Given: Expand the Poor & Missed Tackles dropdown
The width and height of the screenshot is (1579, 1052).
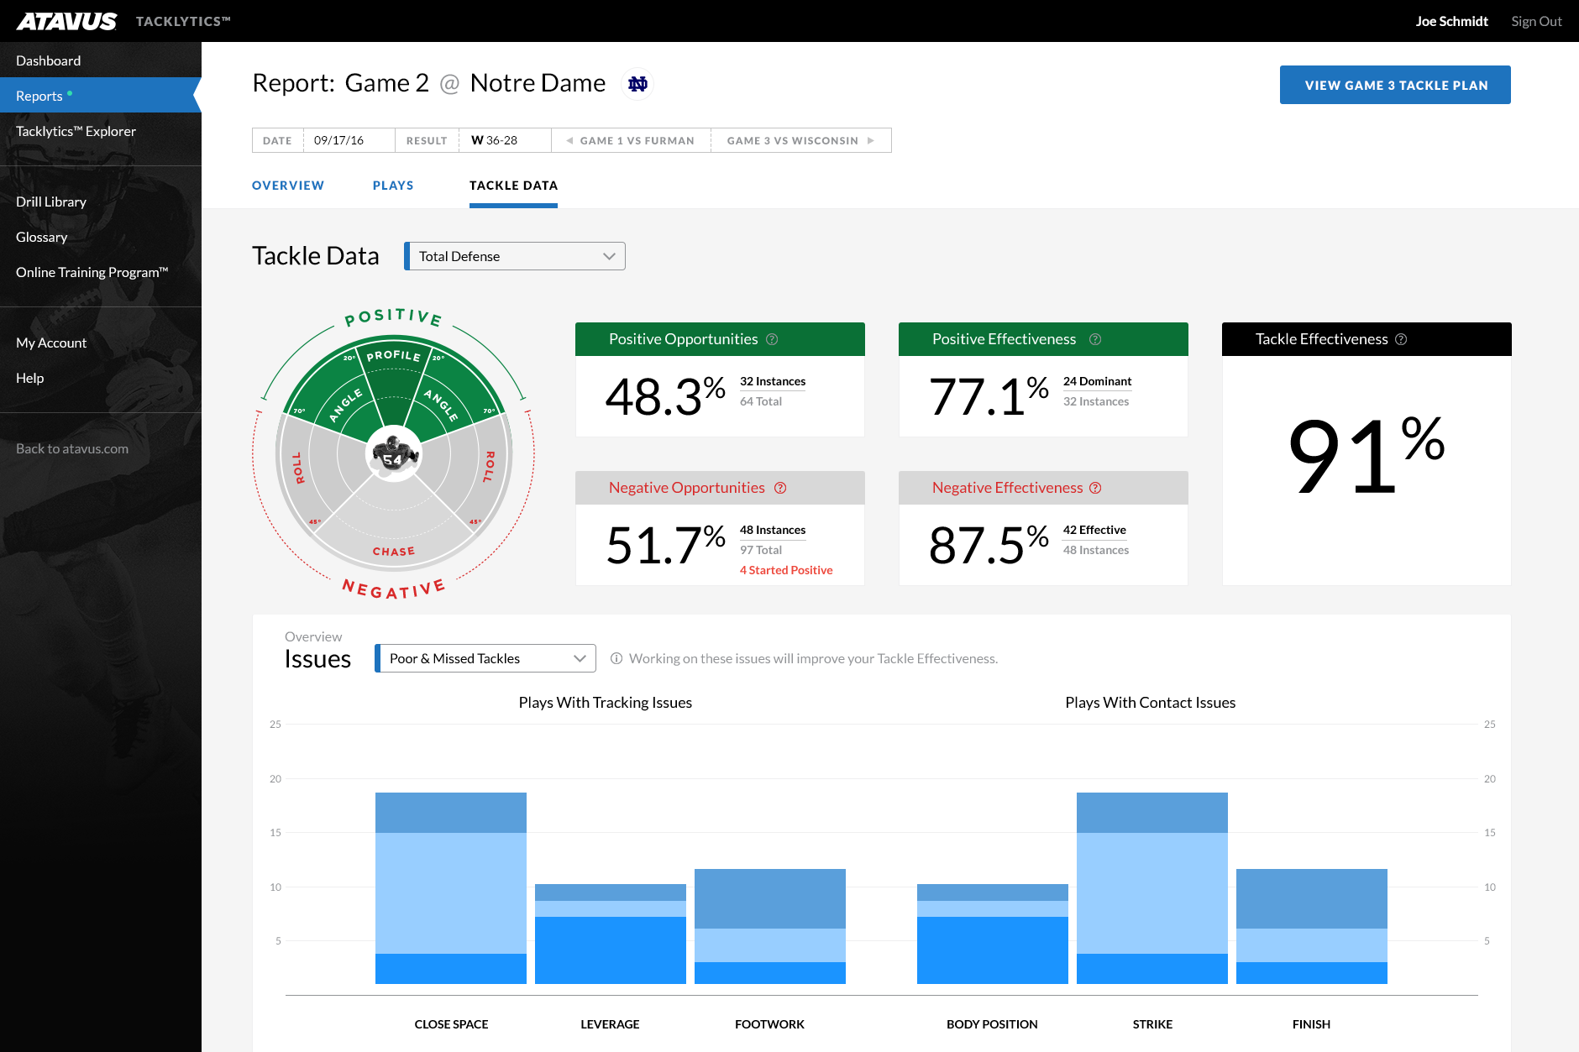Looking at the screenshot, I should [x=485, y=659].
